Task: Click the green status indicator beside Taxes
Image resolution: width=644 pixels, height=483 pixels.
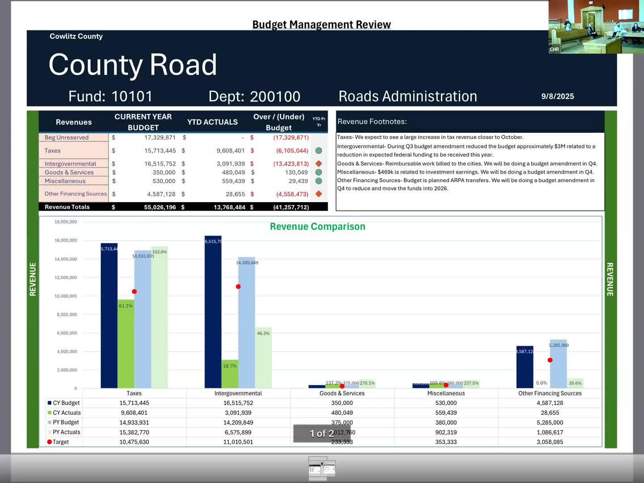Action: click(318, 151)
